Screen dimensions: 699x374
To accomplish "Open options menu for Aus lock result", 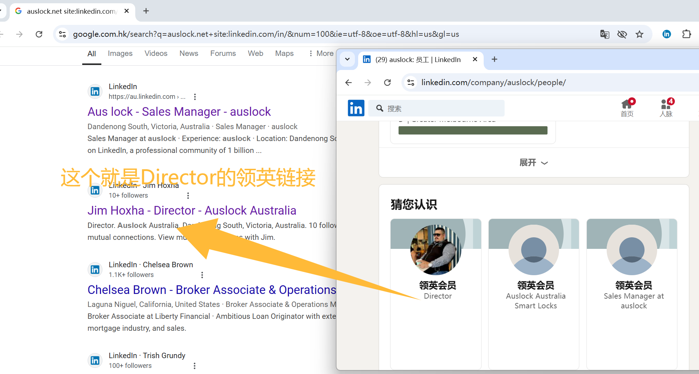I will (x=195, y=97).
